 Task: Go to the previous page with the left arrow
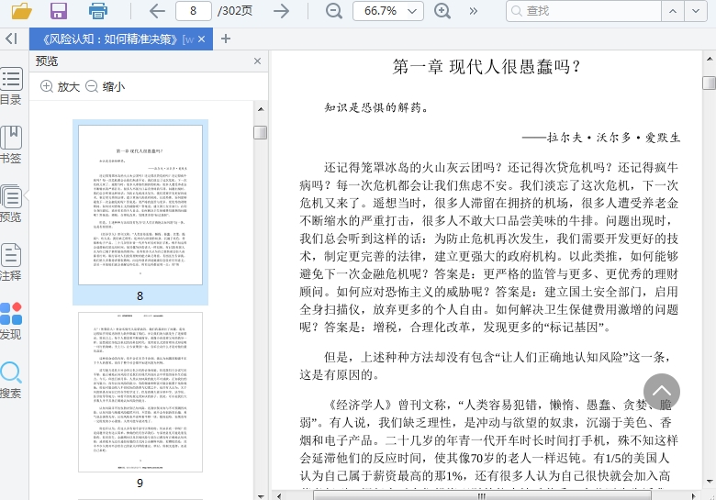point(157,11)
